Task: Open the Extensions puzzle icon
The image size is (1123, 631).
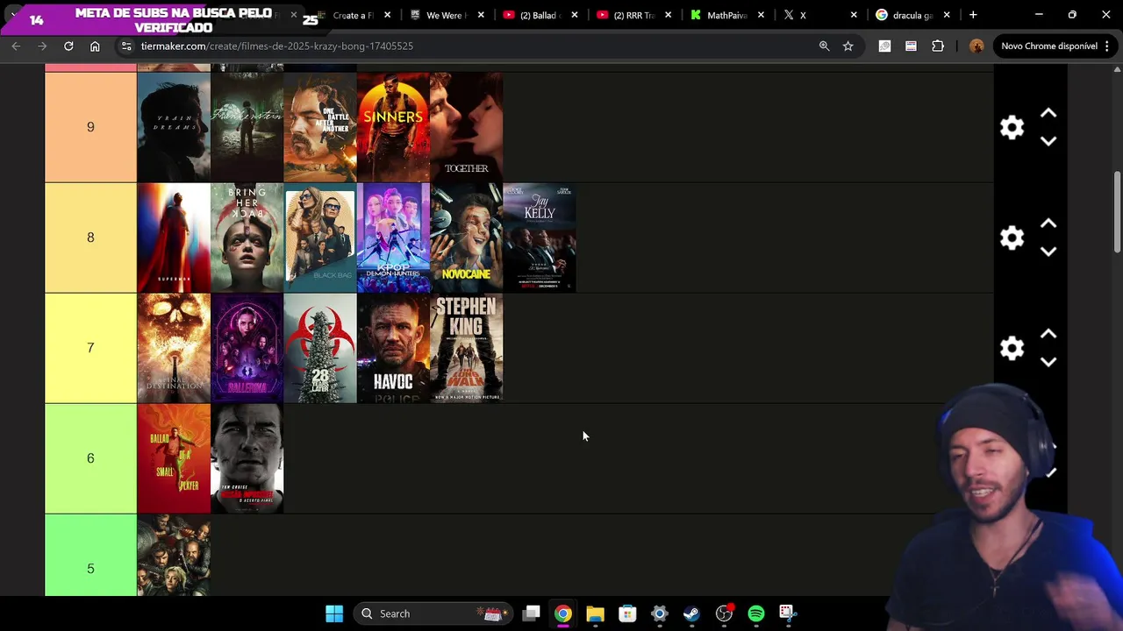Action: click(x=938, y=46)
